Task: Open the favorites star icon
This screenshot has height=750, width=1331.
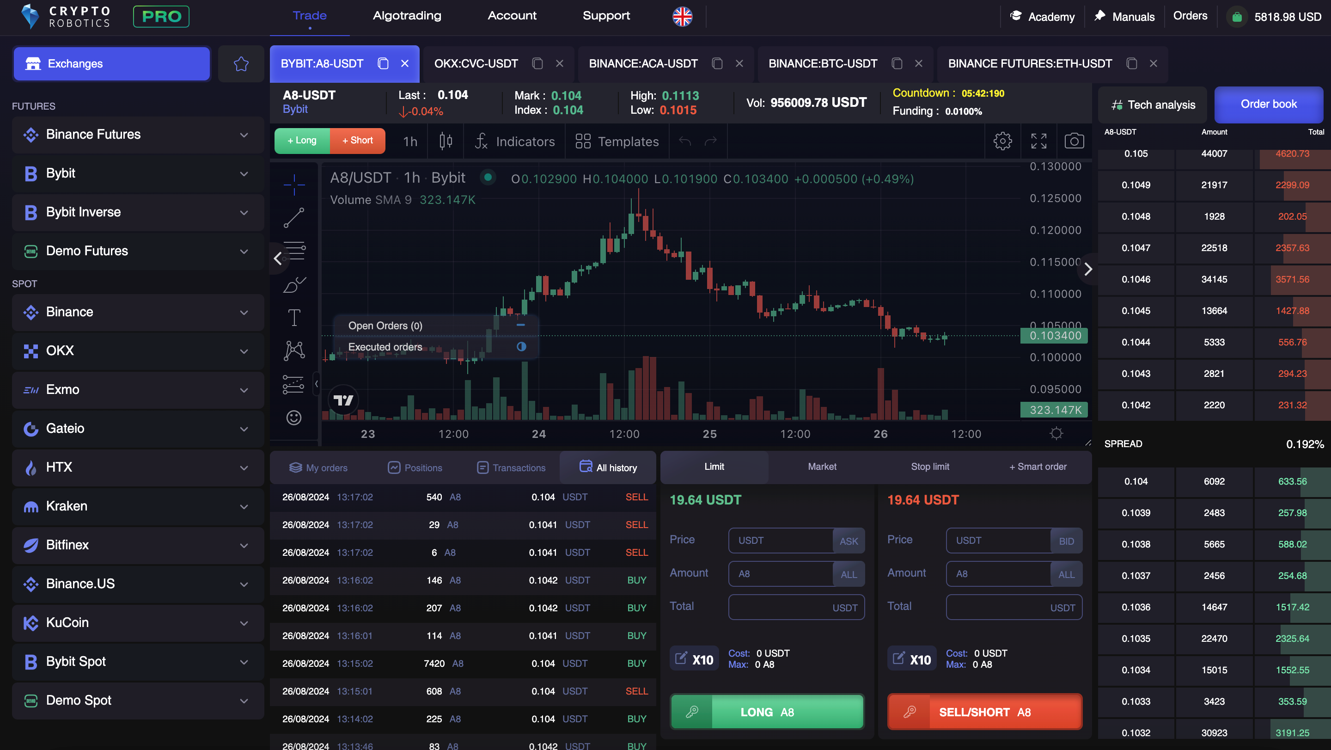Action: coord(241,63)
